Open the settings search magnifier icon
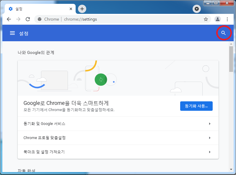Screen dimensions: 236x175 [x=224, y=33]
